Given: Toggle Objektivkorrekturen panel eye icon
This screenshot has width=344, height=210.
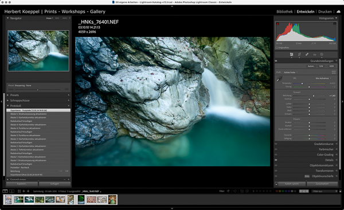Looking at the screenshot, I should click(x=276, y=165).
